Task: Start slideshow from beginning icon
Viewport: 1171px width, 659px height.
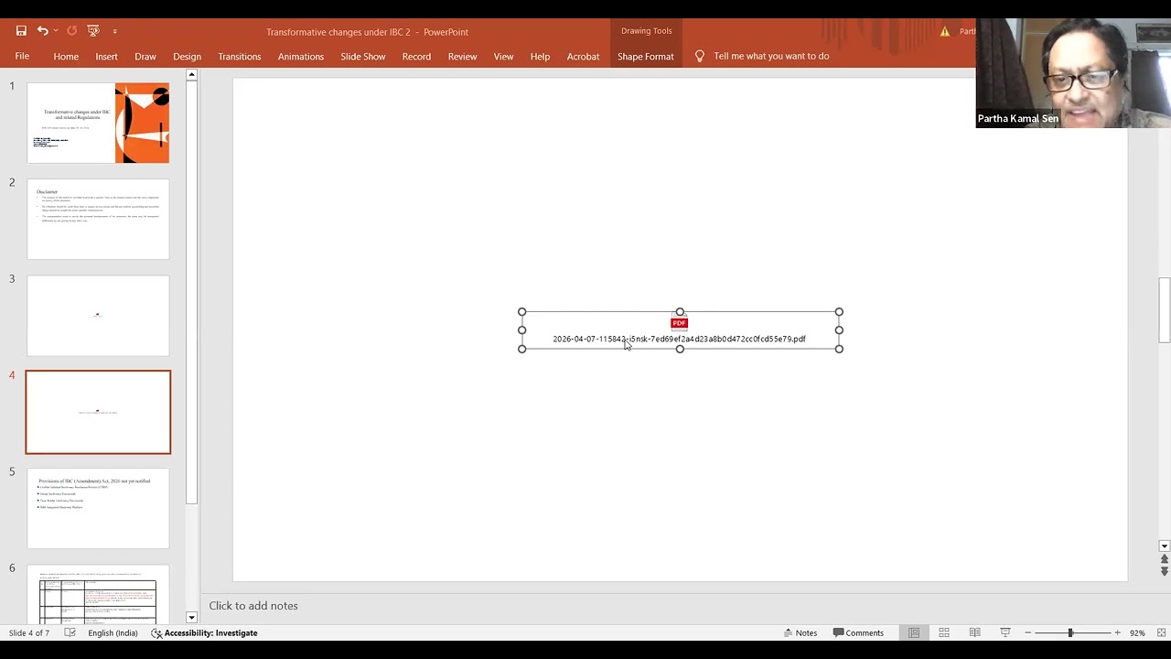Action: click(93, 31)
